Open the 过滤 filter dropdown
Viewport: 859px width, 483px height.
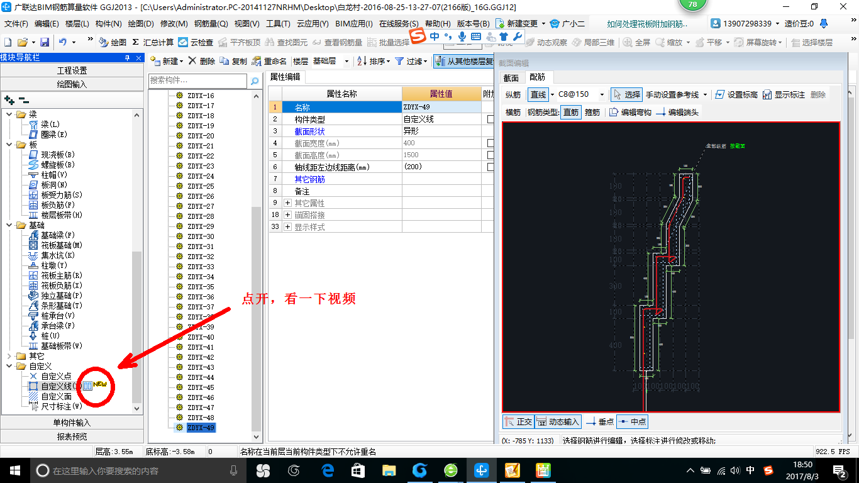(411, 61)
